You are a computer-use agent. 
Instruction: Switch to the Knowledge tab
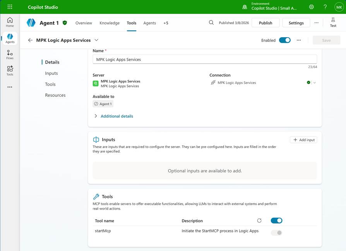click(110, 23)
